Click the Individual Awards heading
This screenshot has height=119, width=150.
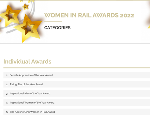click(x=27, y=62)
